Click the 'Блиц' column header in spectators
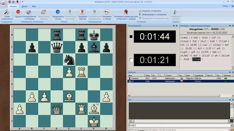 148,75
